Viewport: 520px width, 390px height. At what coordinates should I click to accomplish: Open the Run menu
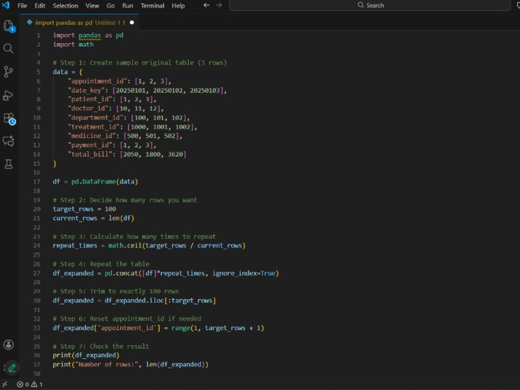[128, 6]
